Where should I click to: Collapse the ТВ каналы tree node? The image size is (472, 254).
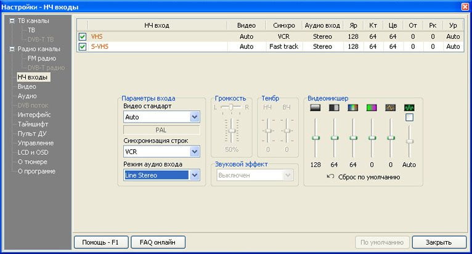12,20
